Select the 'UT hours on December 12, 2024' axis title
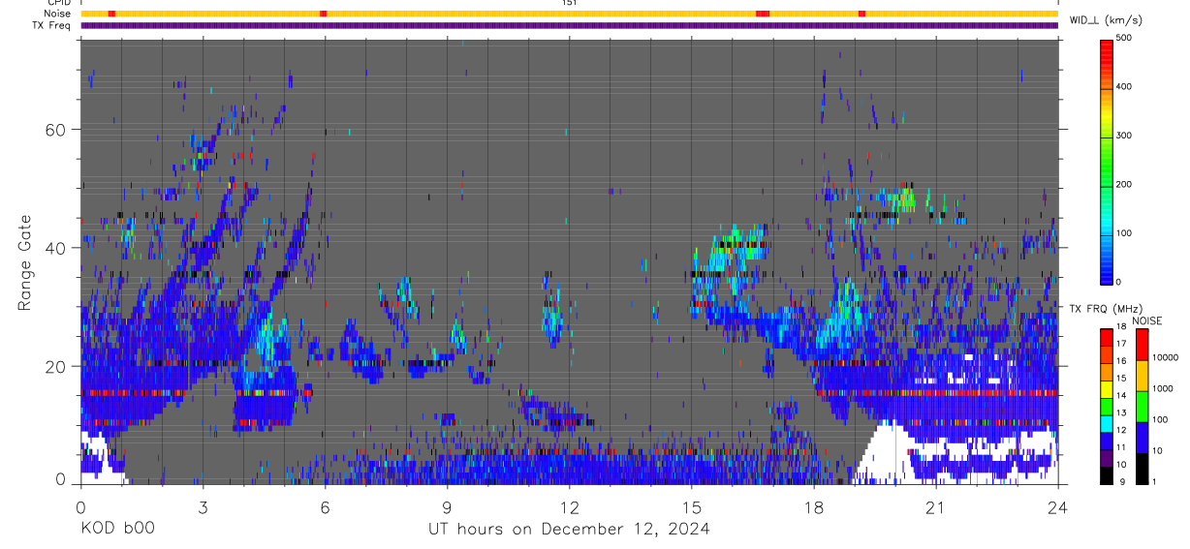1190x549 pixels. pos(569,530)
